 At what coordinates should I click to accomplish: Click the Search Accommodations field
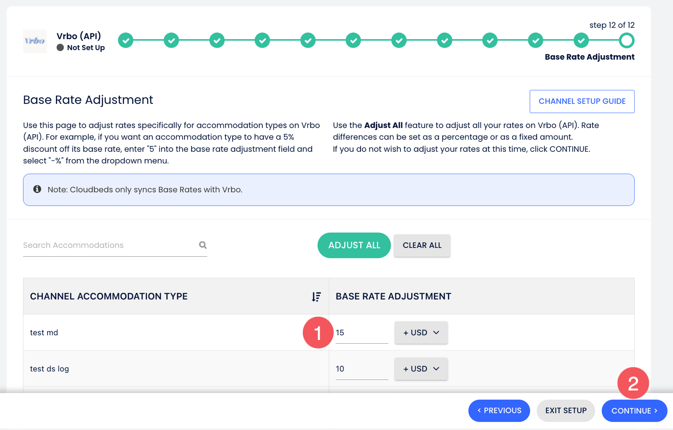pyautogui.click(x=109, y=245)
